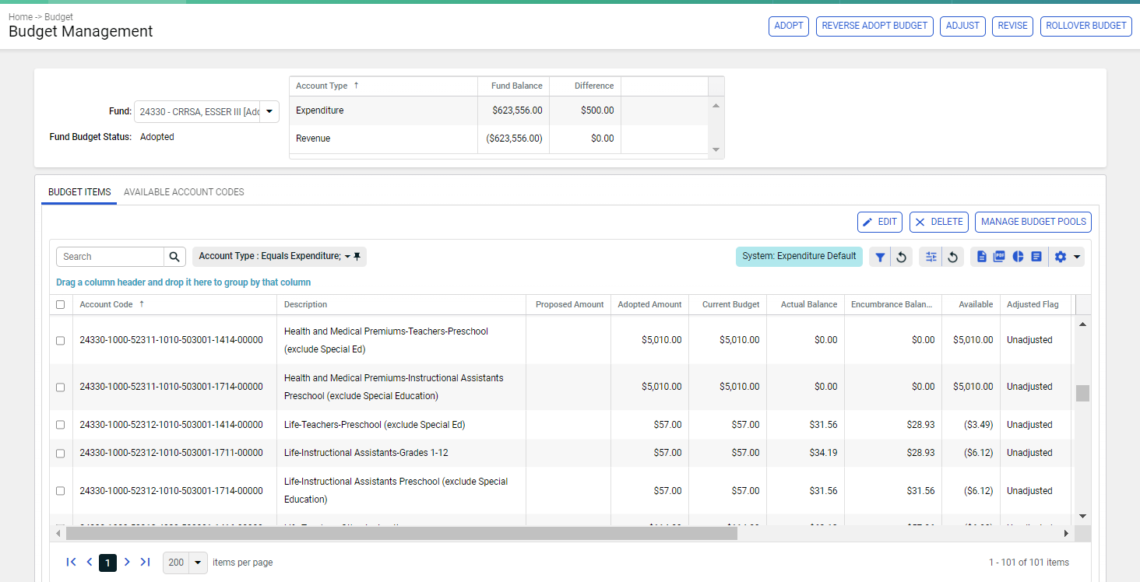Export the grid to PDF
The height and width of the screenshot is (582, 1140).
[999, 257]
